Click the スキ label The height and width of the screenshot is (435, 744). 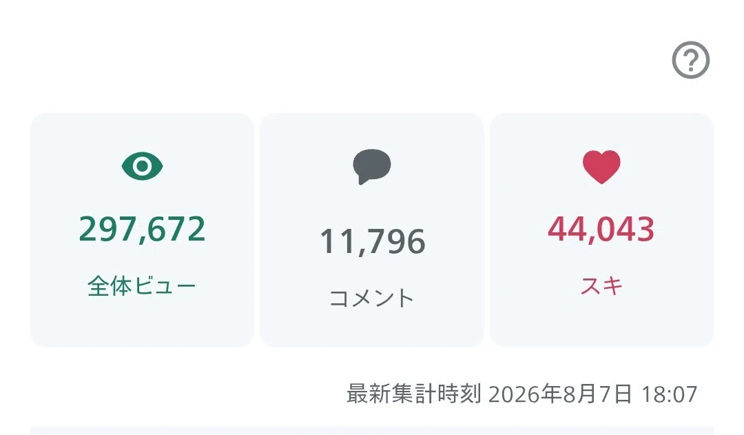pos(601,286)
